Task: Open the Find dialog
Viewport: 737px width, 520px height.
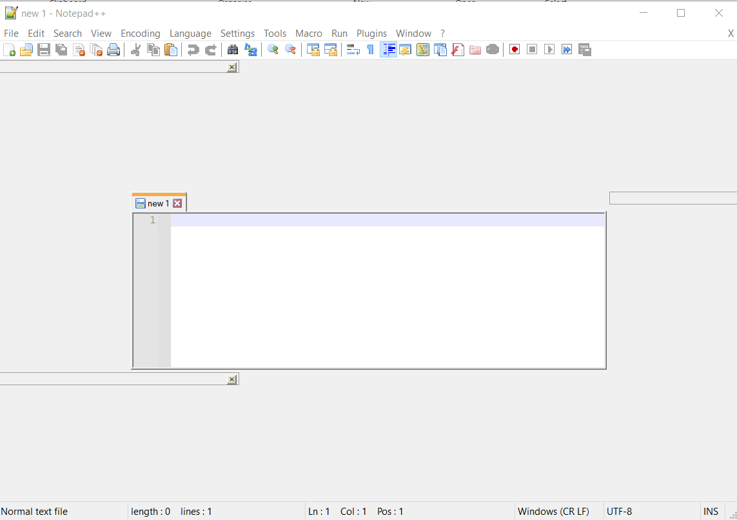Action: [x=232, y=49]
